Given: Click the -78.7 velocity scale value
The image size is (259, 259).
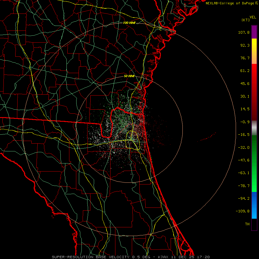Looking at the screenshot, I should point(244,186).
